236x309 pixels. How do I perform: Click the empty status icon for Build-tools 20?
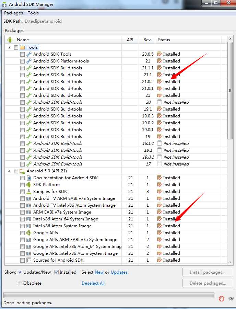160,102
